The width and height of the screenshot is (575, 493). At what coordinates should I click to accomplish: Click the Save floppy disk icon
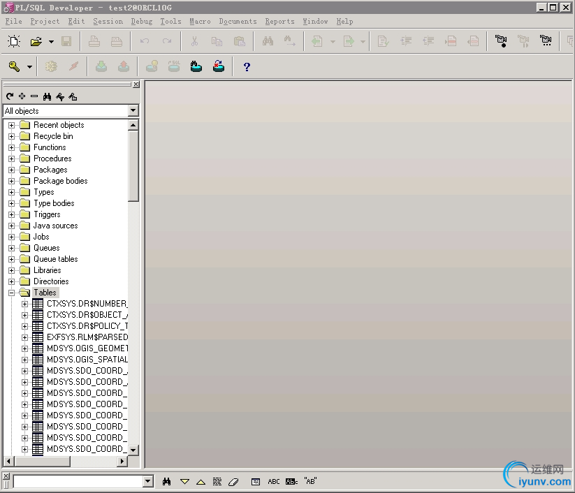point(66,41)
